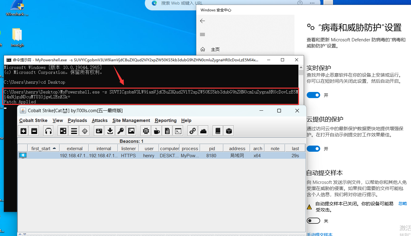The height and width of the screenshot is (236, 411).
Task: Click 忽略 dismiss link in Windows Security
Action: [403, 204]
